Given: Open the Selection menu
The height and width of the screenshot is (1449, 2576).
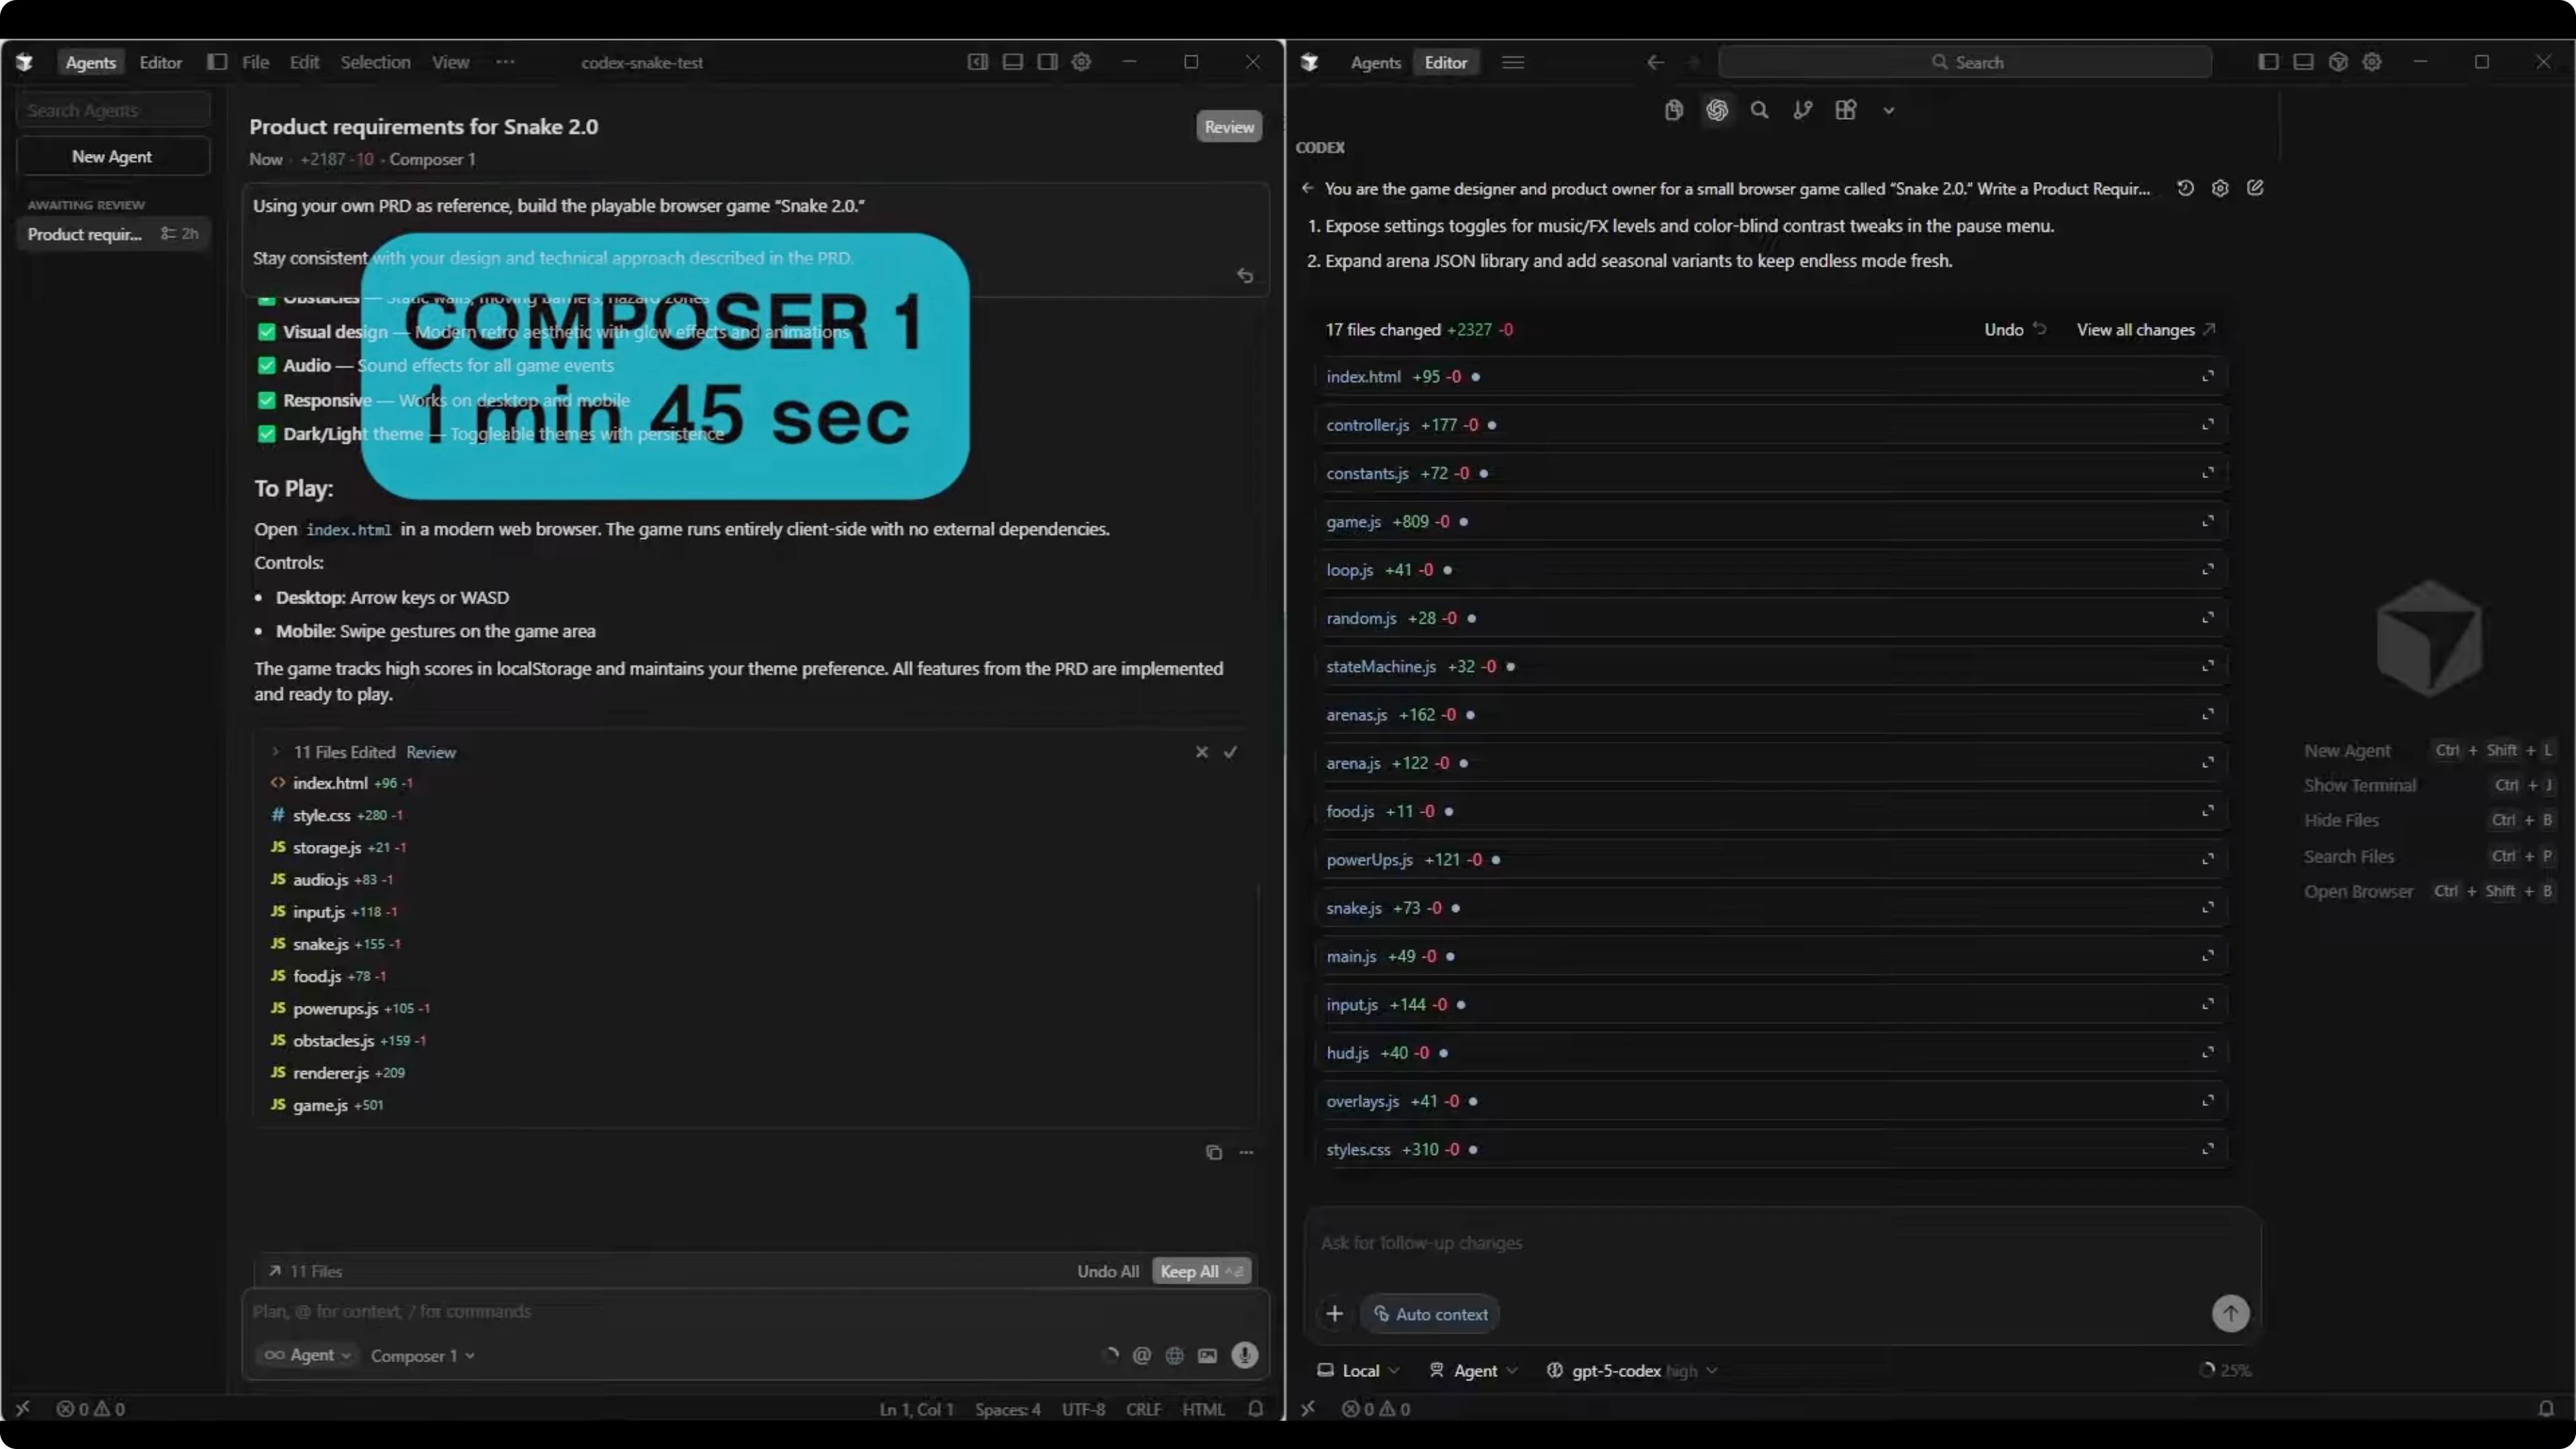Looking at the screenshot, I should tap(375, 62).
